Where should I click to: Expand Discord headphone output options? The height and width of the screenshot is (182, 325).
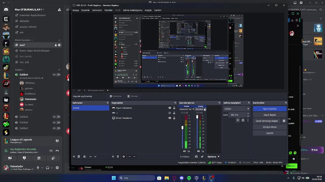point(52,168)
